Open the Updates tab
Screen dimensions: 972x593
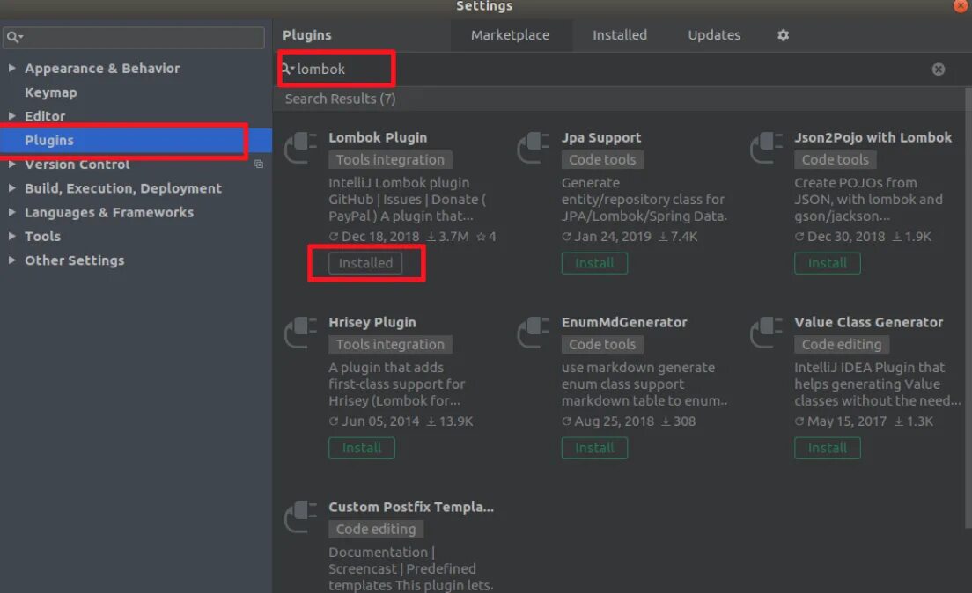point(713,35)
